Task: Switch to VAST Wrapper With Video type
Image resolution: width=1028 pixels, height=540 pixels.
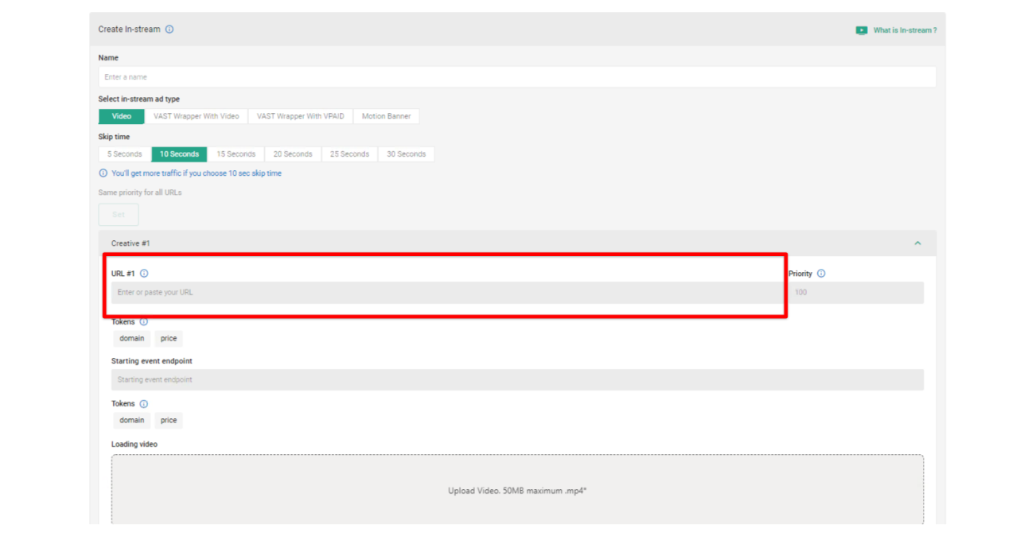Action: click(x=197, y=116)
